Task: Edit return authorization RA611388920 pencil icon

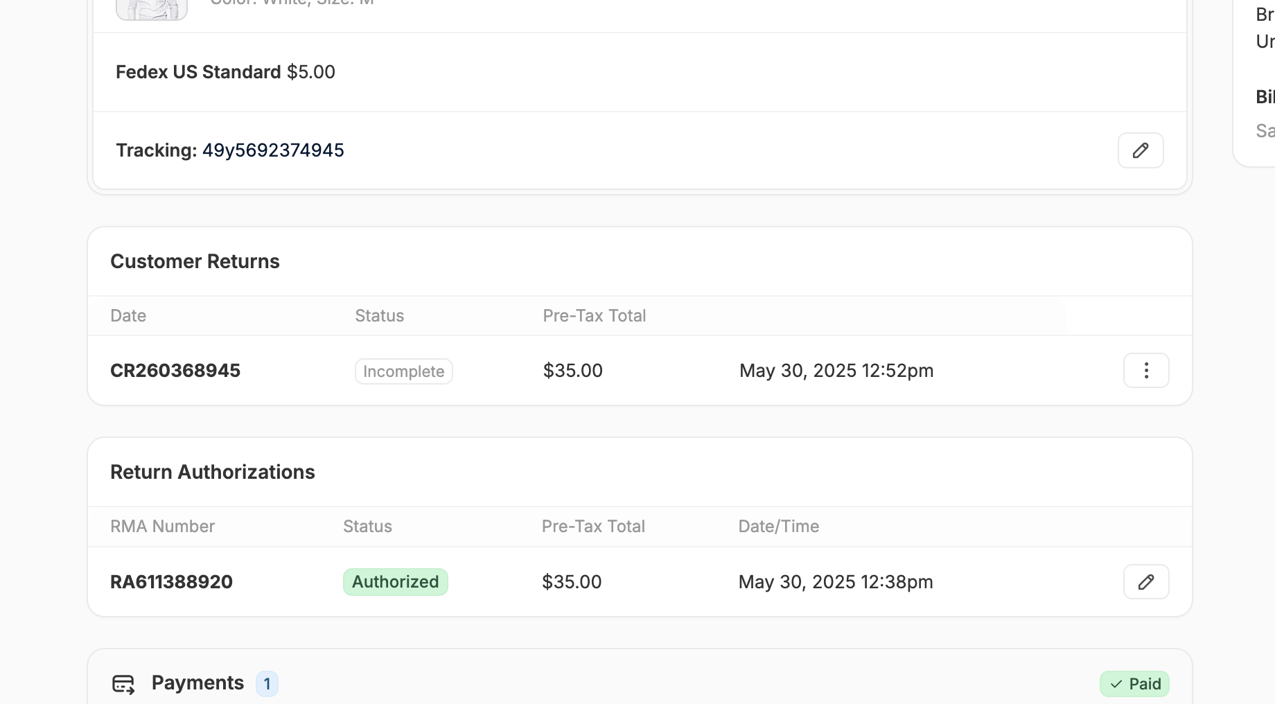Action: tap(1145, 582)
